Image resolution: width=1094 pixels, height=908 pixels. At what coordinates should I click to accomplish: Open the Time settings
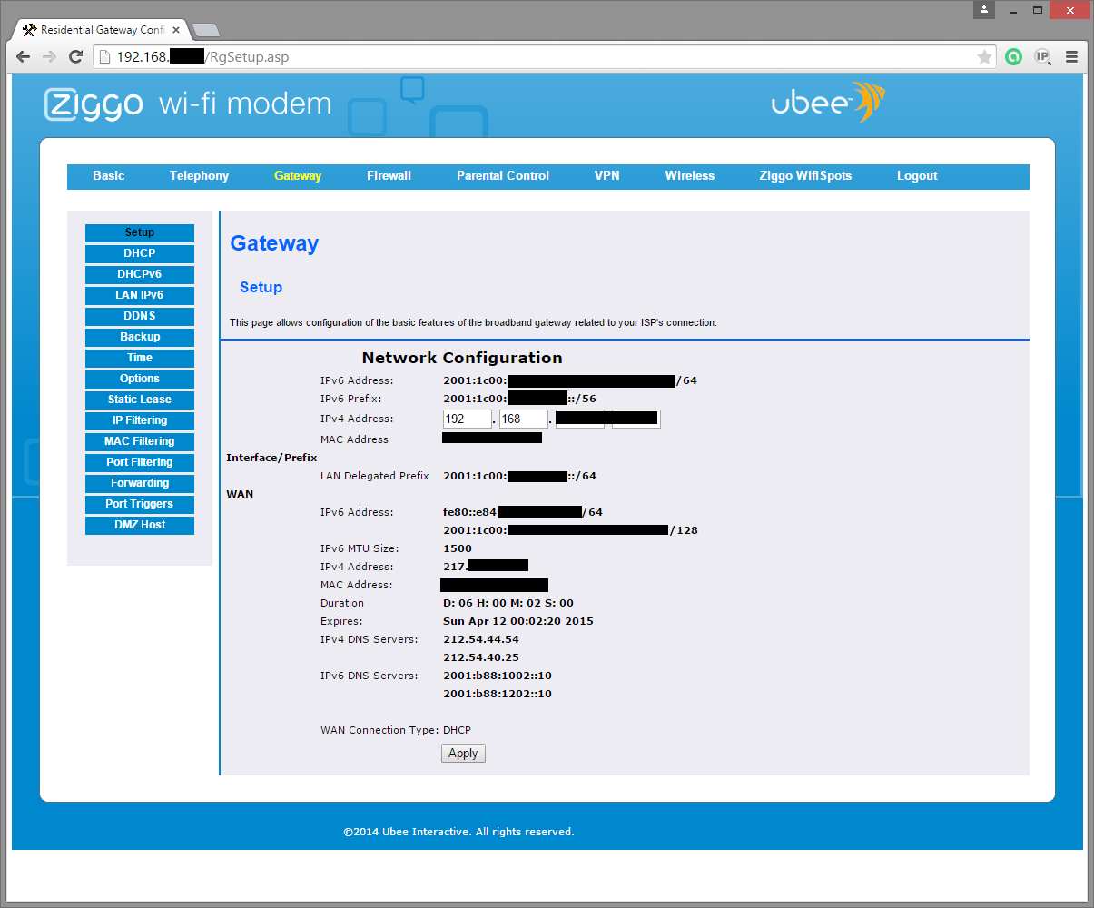[140, 358]
